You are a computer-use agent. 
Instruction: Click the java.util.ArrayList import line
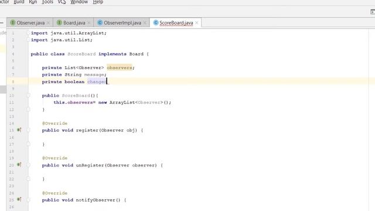(x=69, y=33)
